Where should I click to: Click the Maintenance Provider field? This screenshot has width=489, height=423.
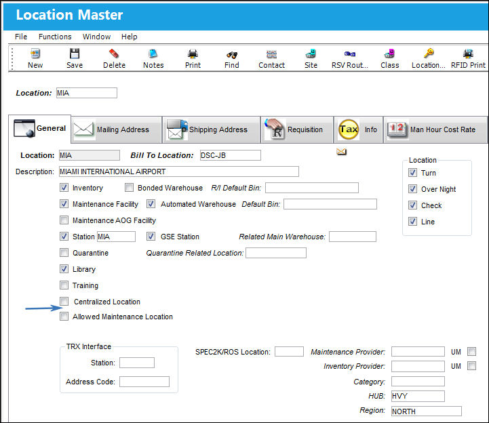[418, 352]
